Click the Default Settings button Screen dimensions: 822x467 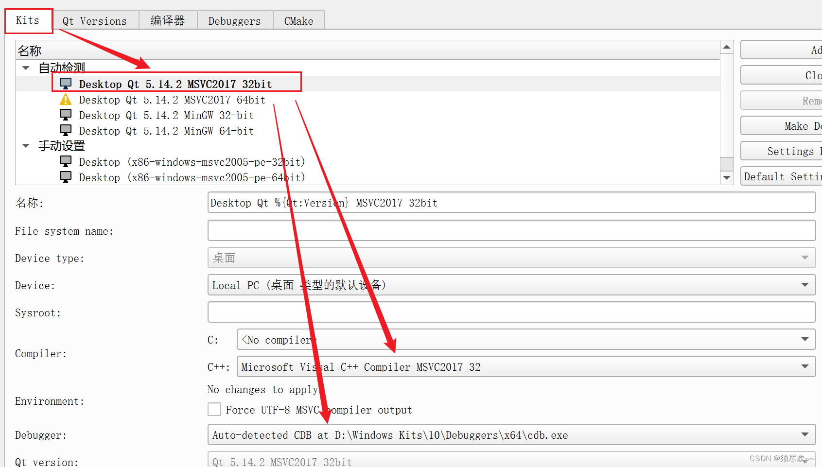tap(782, 177)
